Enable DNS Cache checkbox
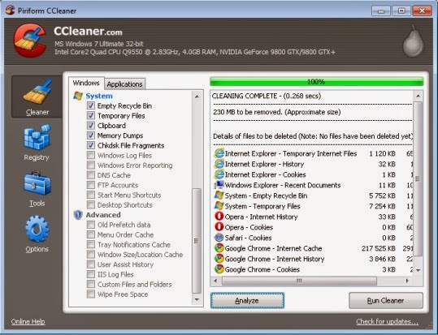Viewport: 438px width, 335px height. (x=91, y=175)
